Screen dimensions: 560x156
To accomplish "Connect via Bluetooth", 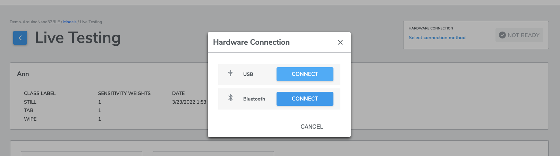I will point(305,99).
